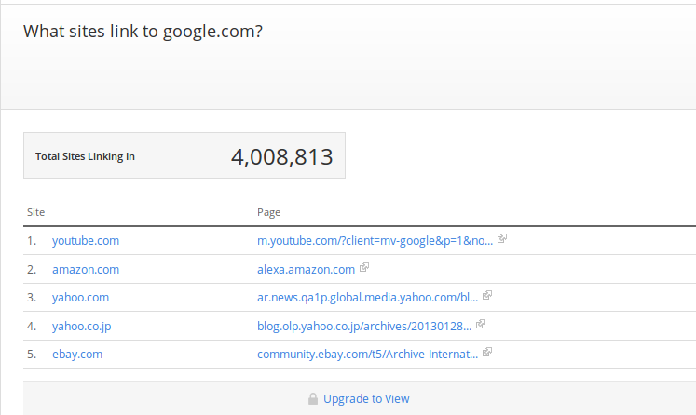Open ar.news.qa1p.global.media.yahoo.com page link
This screenshot has width=696, height=415.
click(367, 298)
